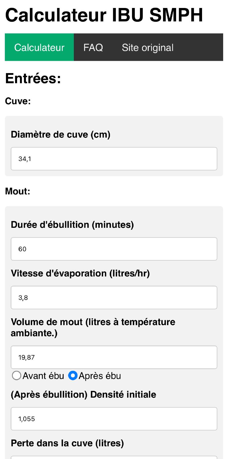Click the Densité initiale input field
This screenshot has width=228, height=459.
coord(114,418)
